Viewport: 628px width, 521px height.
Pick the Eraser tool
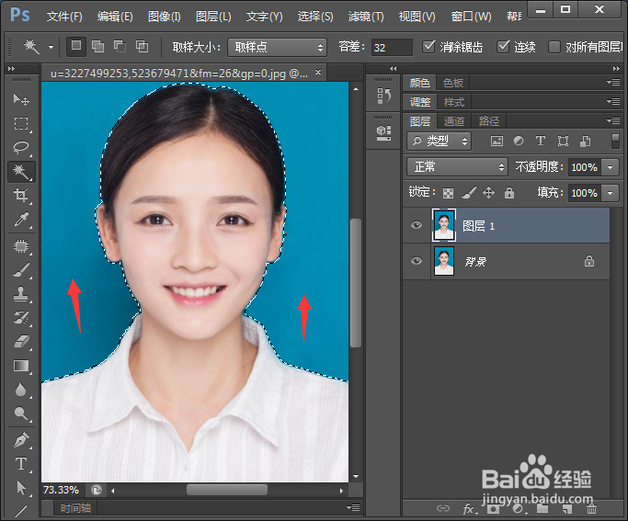21,341
